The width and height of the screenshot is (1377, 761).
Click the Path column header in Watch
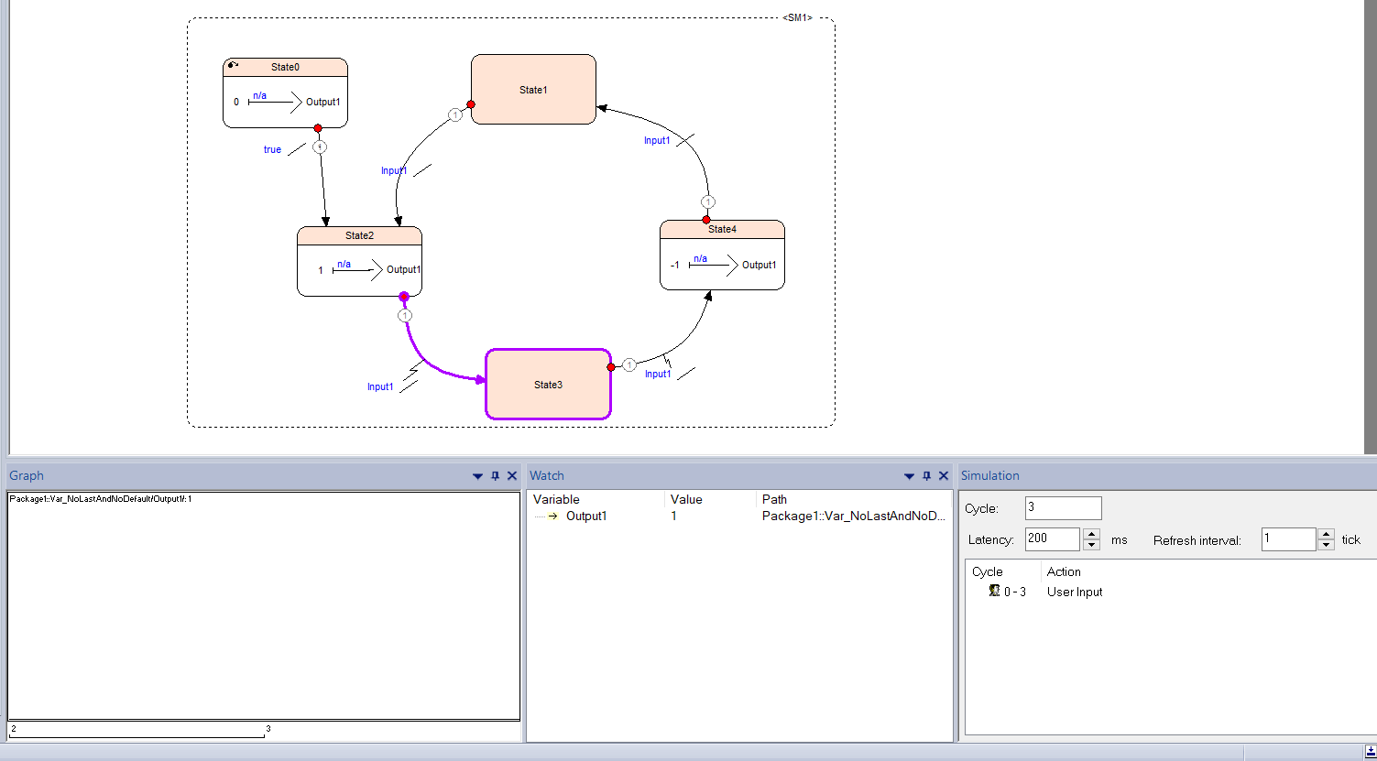(x=774, y=499)
